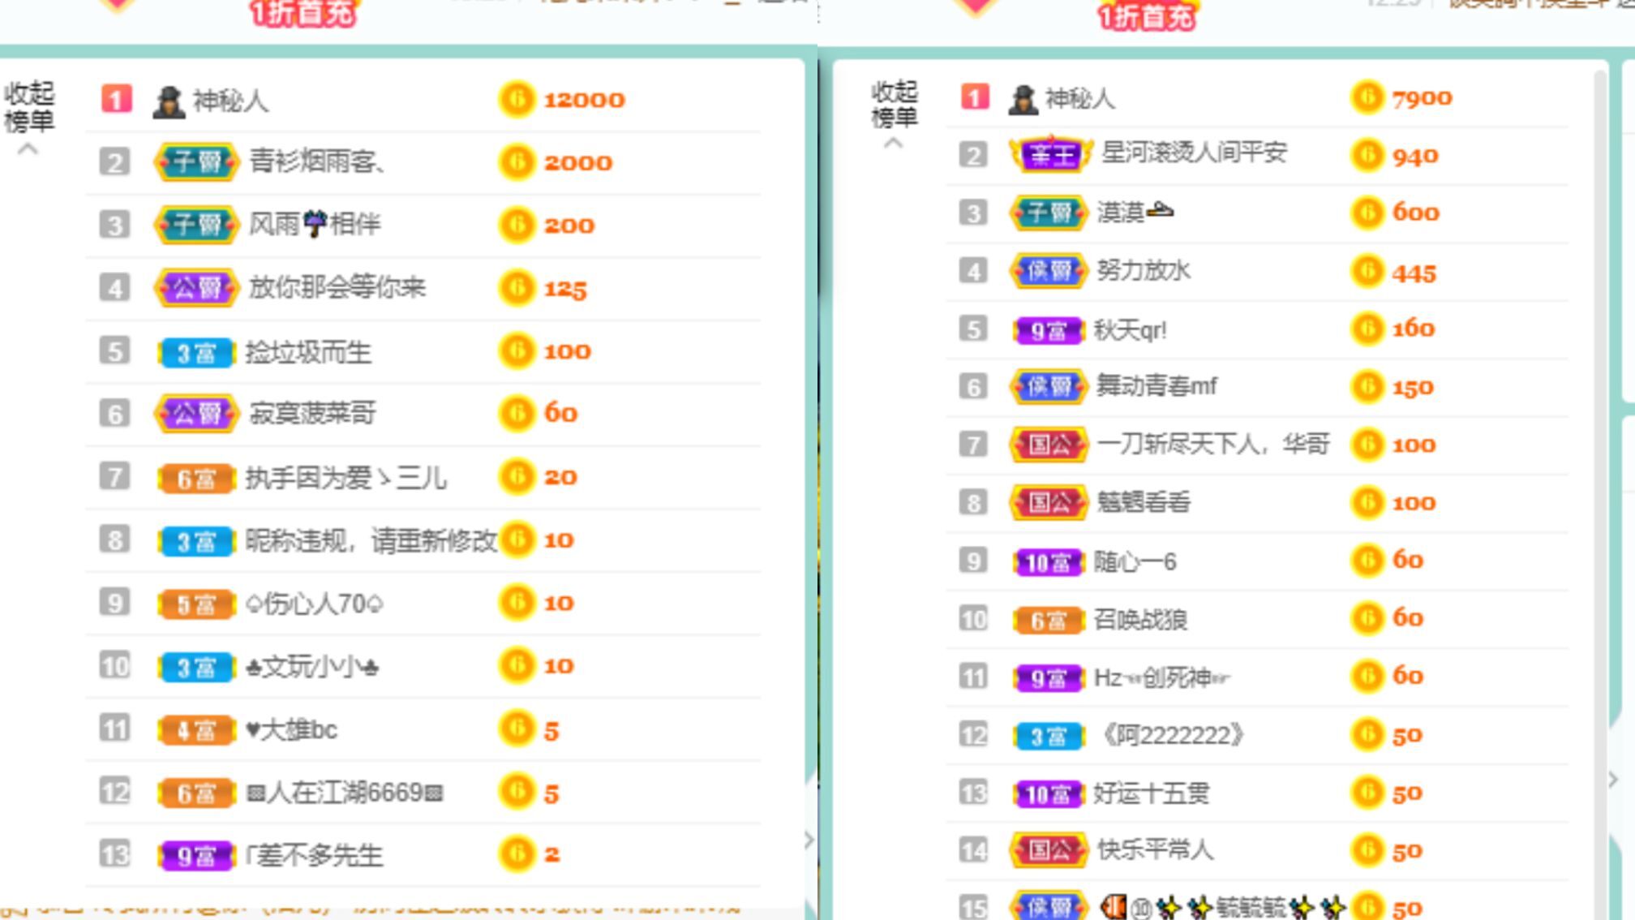Click the mystery person avatar beside 12000
Viewport: 1635px width, 920px height.
pos(169,101)
